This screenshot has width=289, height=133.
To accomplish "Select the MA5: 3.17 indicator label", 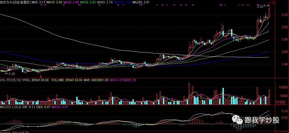I will pyautogui.click(x=38, y=2).
